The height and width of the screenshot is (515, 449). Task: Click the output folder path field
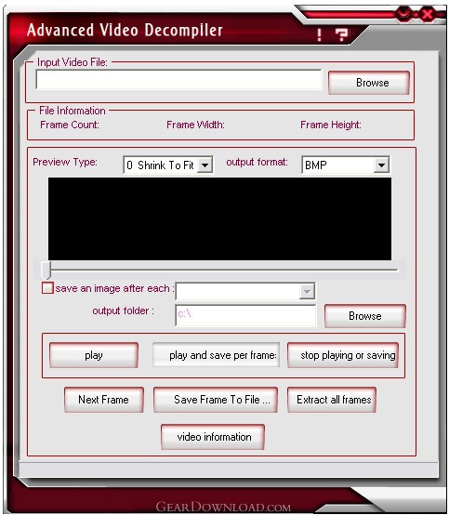245,315
